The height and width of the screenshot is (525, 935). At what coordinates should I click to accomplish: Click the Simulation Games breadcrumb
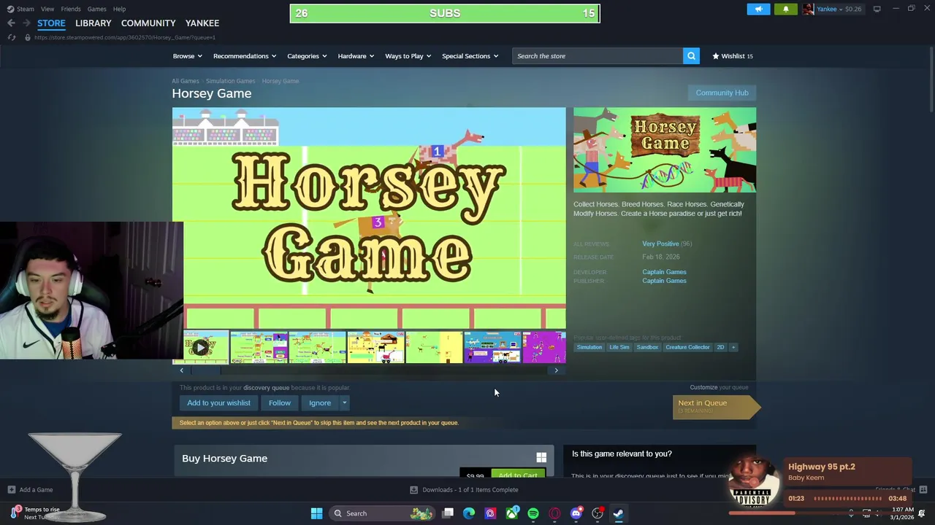230,81
